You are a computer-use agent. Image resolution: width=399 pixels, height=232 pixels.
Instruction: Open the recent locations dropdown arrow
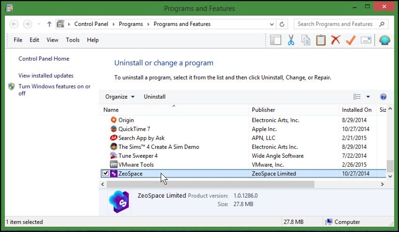click(x=39, y=24)
